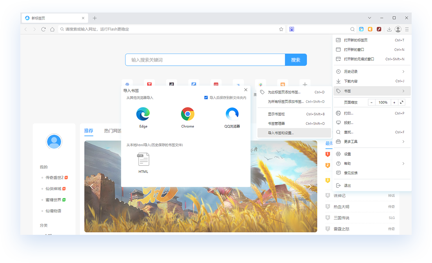This screenshot has width=432, height=263.
Task: Click the blue 搜索 button
Action: (x=296, y=60)
